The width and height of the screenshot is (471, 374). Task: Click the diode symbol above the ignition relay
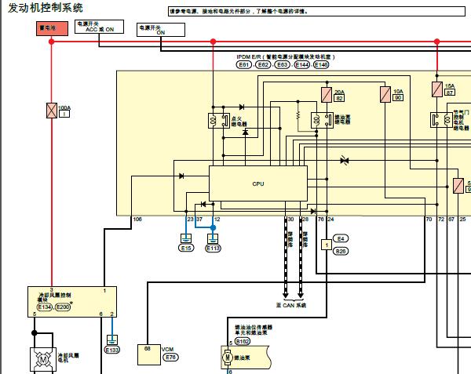[x=242, y=107]
